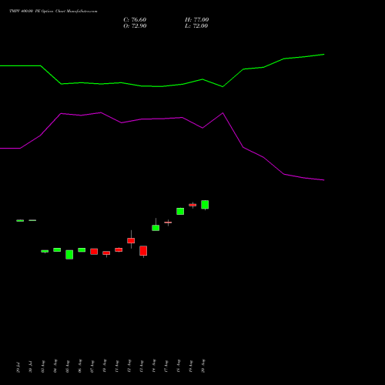Click the red candlestick for 07 Aug

click(x=94, y=251)
